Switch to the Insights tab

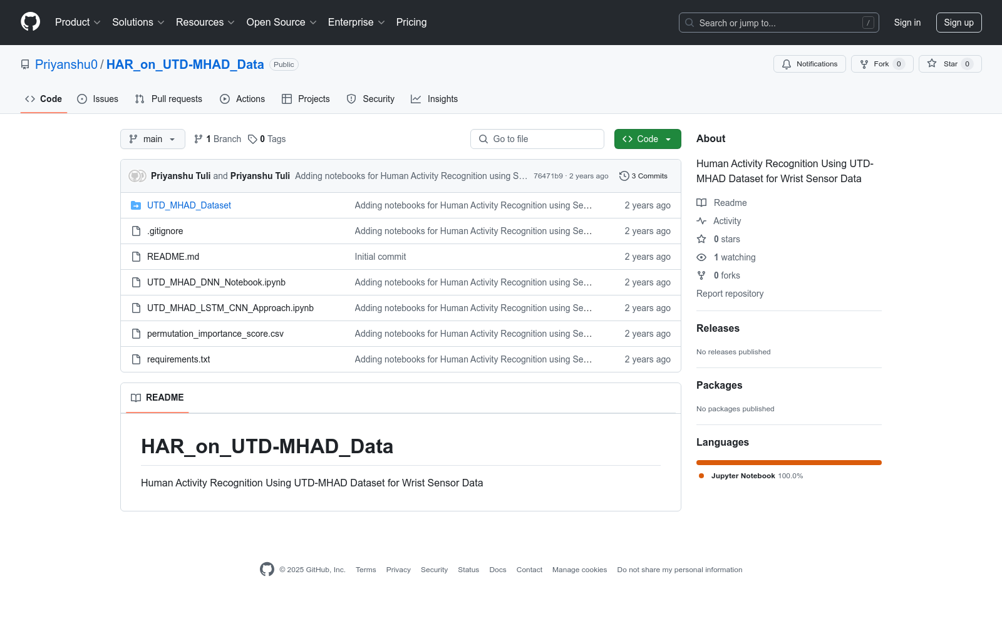(435, 99)
